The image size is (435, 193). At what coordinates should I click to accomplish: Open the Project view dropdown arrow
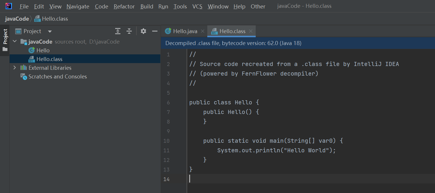(x=50, y=31)
